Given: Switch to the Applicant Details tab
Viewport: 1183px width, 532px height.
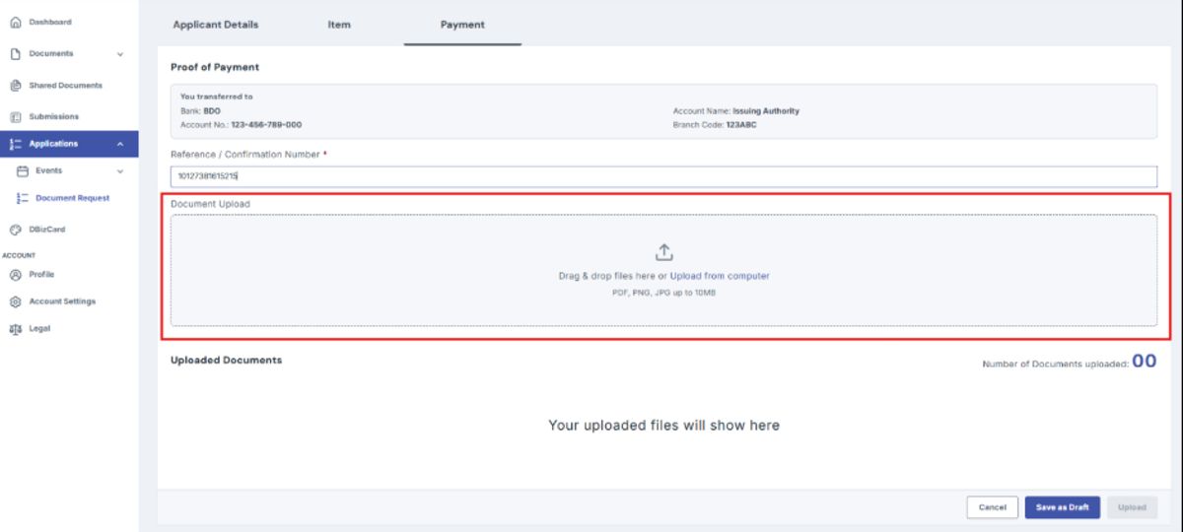Looking at the screenshot, I should click(215, 25).
